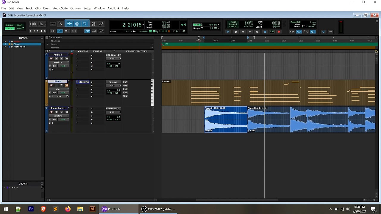
Task: Select Shuffle edit mode
Action: (10, 25)
